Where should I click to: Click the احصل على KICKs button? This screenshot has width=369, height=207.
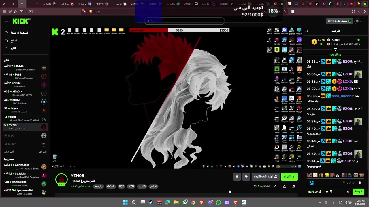pos(339,21)
